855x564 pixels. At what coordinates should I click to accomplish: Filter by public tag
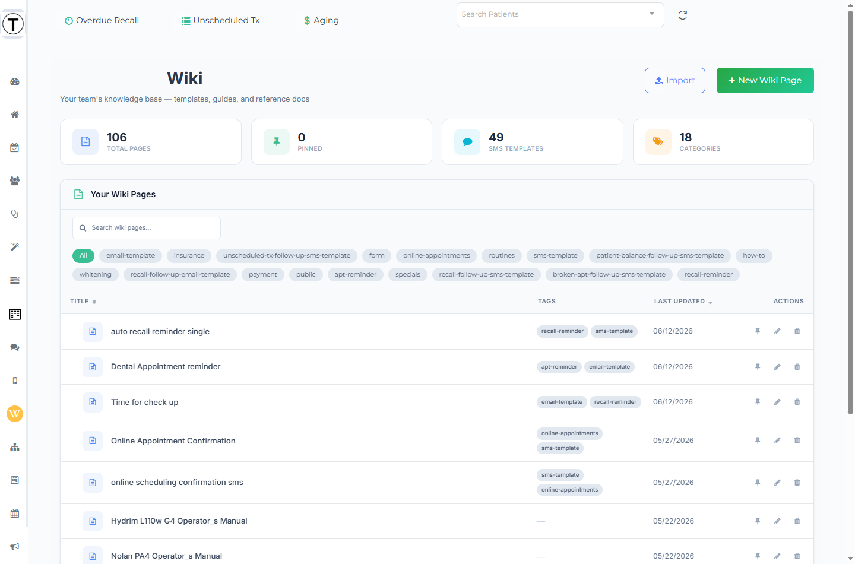point(306,275)
